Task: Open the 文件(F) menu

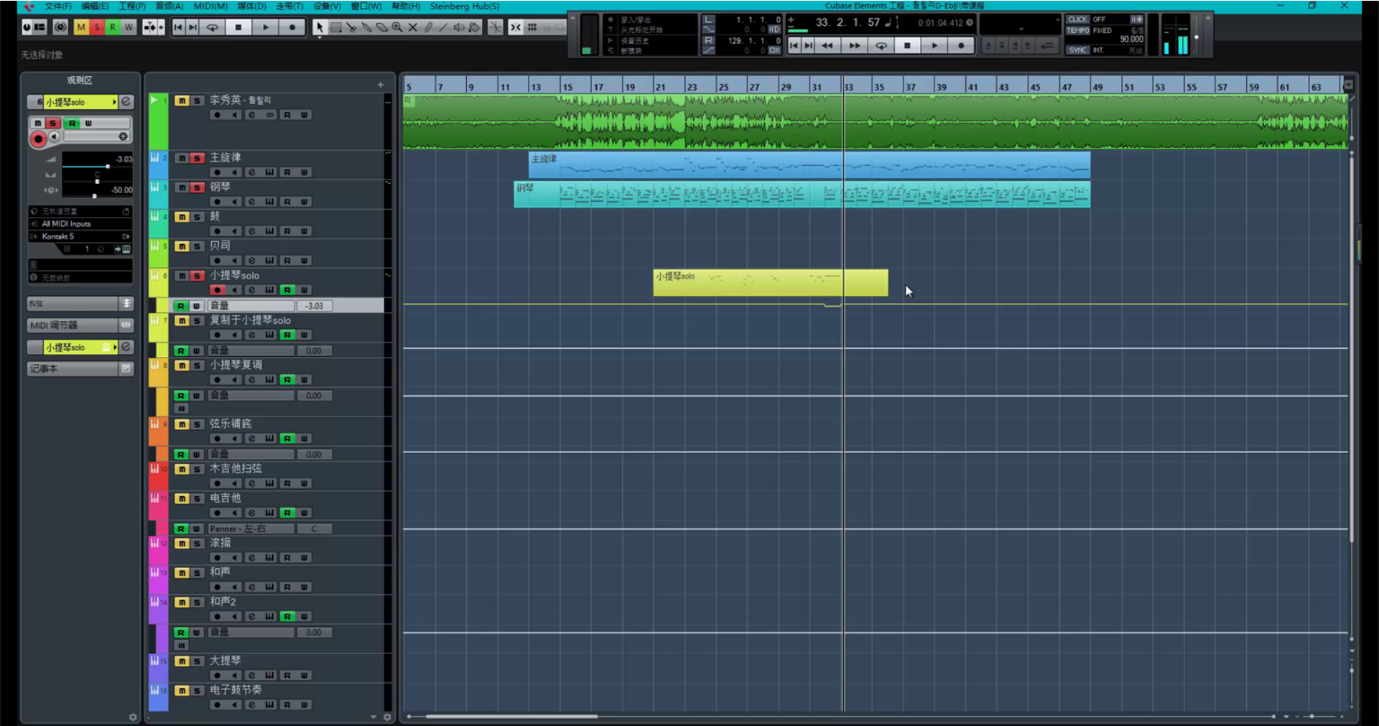Action: pyautogui.click(x=58, y=6)
